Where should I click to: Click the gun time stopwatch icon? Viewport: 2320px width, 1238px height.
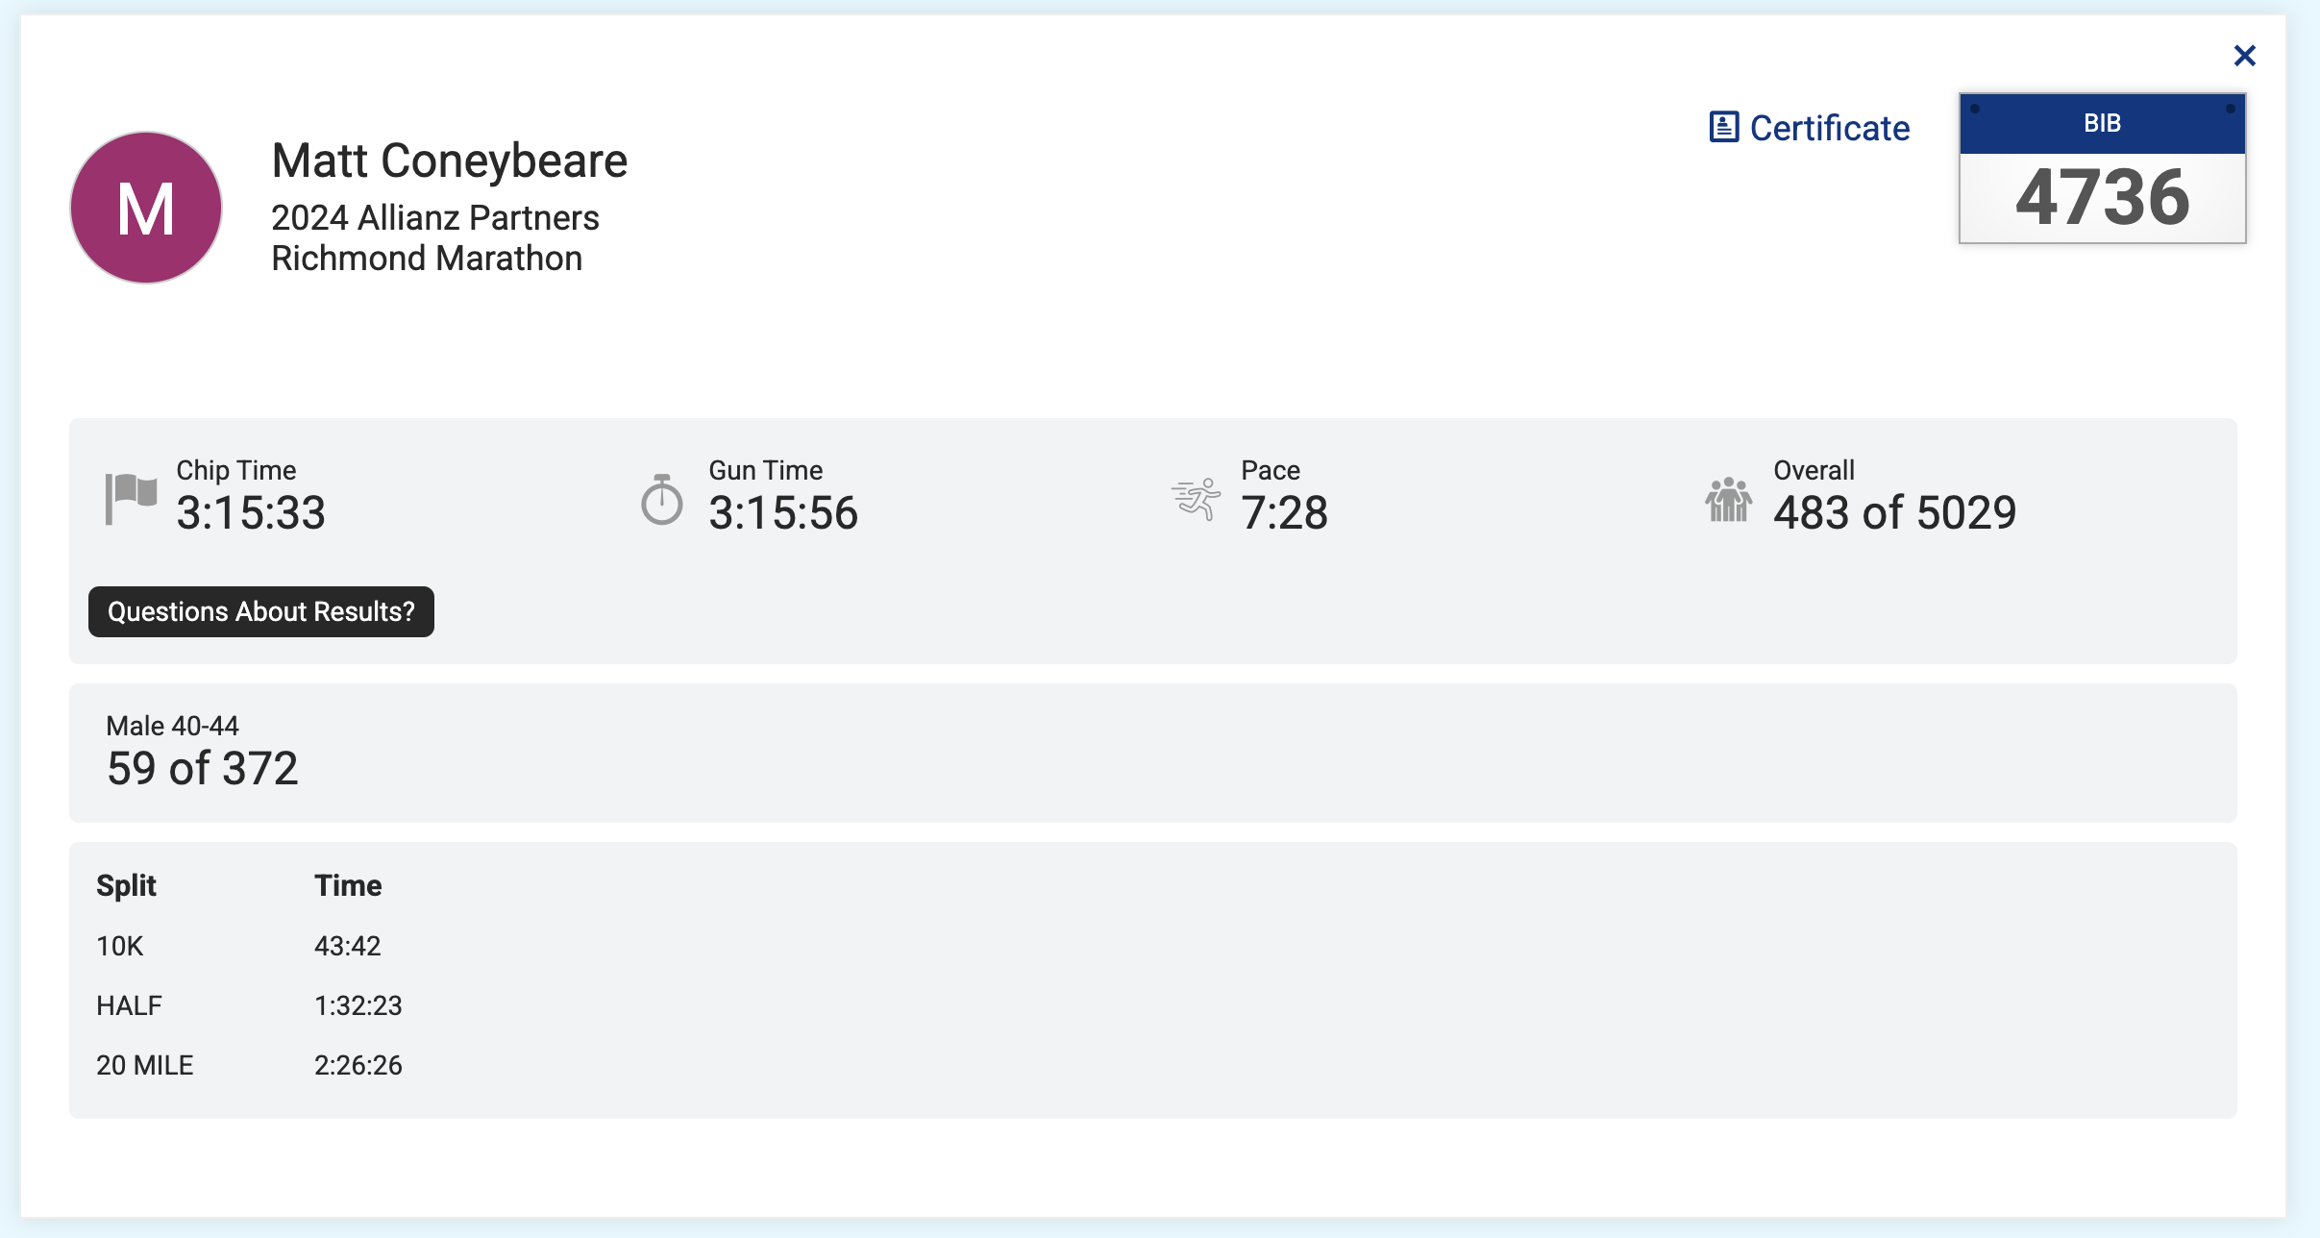click(662, 499)
